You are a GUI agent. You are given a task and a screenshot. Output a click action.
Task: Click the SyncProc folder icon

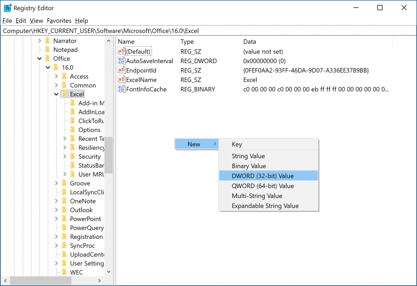coord(64,246)
